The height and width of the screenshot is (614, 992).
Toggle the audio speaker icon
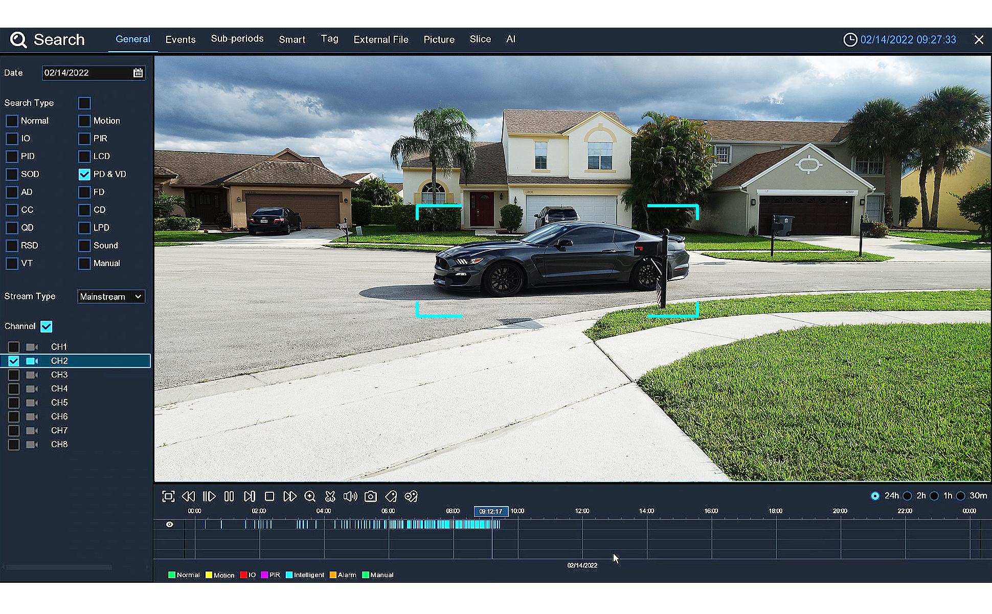click(x=350, y=496)
